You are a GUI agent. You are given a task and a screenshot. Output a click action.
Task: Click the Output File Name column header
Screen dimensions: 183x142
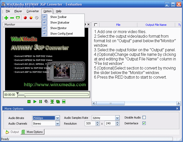click(x=156, y=25)
